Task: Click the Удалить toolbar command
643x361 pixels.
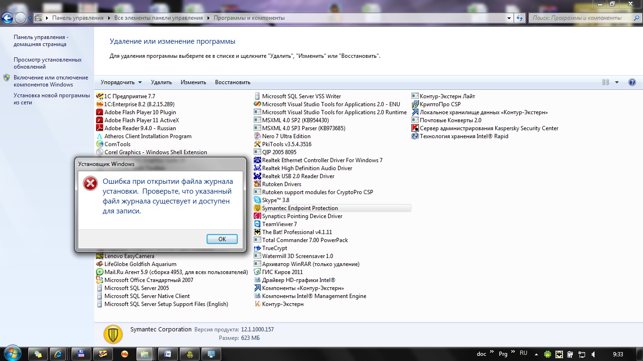Action: click(161, 82)
